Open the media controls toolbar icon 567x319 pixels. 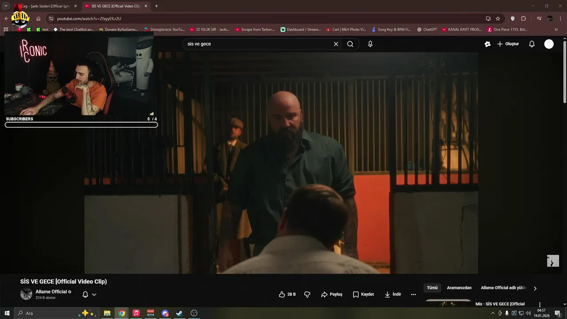pyautogui.click(x=539, y=19)
